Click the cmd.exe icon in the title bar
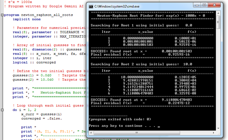This screenshot has height=140, width=228. [91, 6]
